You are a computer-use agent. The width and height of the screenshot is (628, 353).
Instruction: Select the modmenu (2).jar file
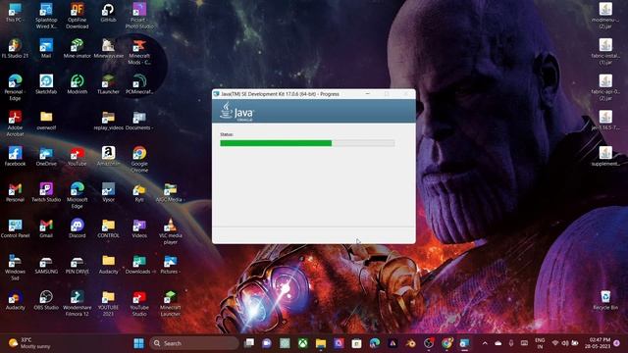tap(605, 16)
